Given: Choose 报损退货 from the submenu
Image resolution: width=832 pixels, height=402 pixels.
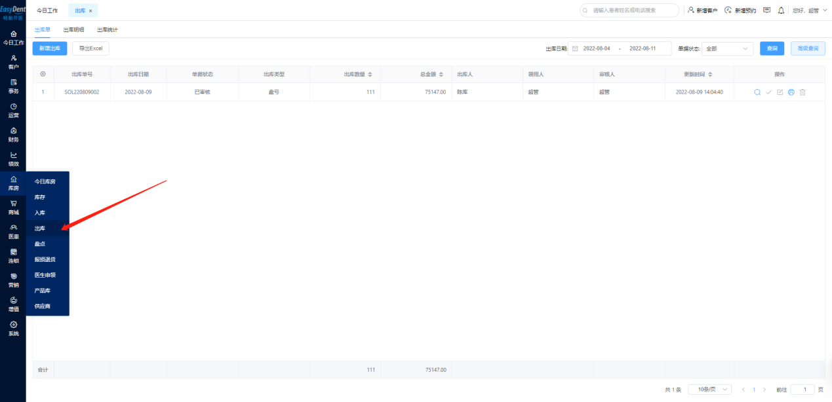Looking at the screenshot, I should (47, 259).
